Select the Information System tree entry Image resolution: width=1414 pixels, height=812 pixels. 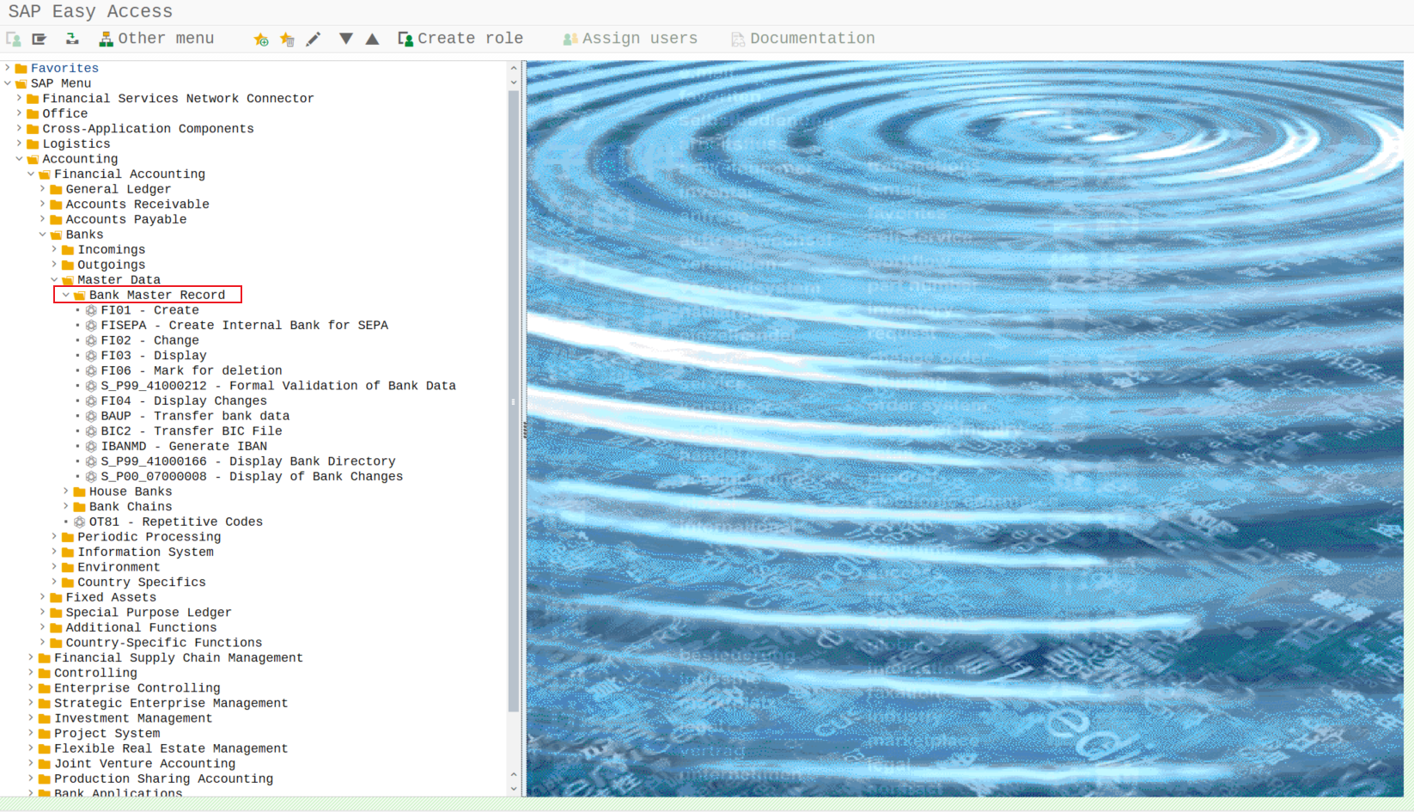tap(146, 553)
